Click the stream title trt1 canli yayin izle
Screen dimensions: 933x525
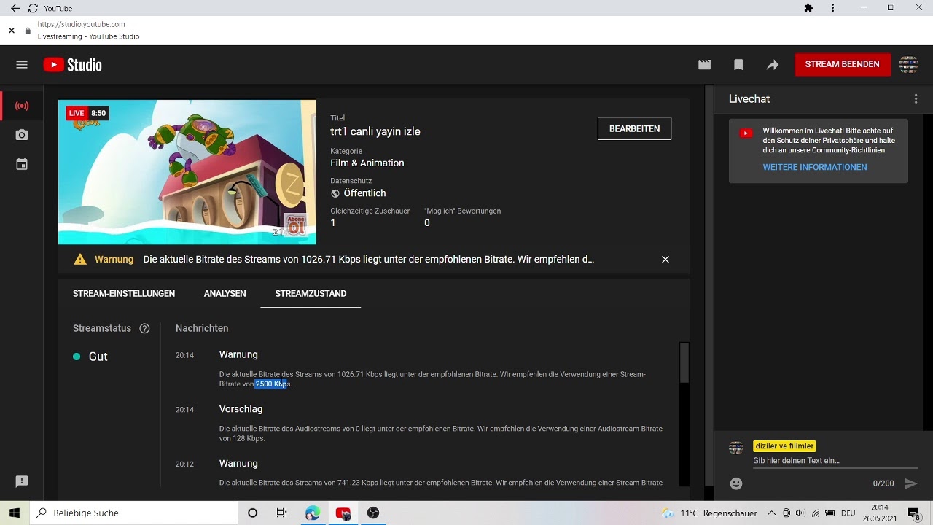click(375, 131)
